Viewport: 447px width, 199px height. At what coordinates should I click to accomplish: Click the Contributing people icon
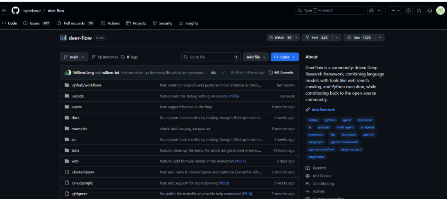click(308, 184)
